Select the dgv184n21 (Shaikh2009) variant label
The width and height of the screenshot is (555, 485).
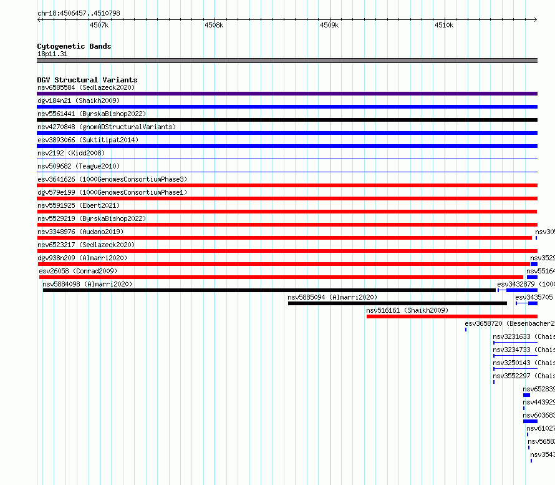pos(79,100)
